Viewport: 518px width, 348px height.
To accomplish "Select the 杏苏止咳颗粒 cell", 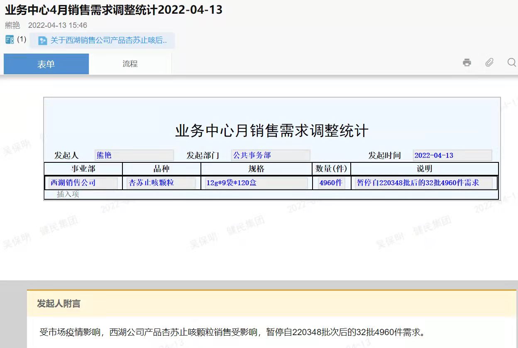I will pos(161,183).
